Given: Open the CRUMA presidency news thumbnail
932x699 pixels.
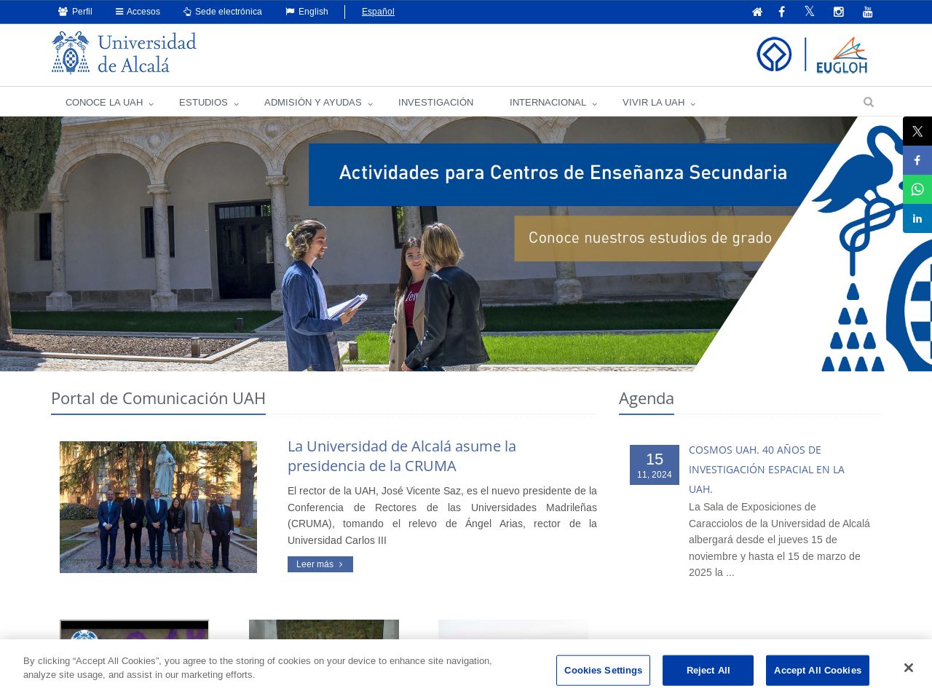Looking at the screenshot, I should click(158, 507).
